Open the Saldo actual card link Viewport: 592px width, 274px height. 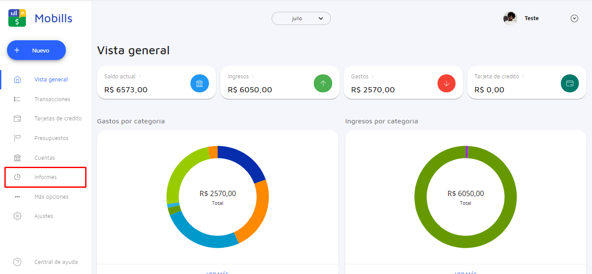[x=120, y=77]
